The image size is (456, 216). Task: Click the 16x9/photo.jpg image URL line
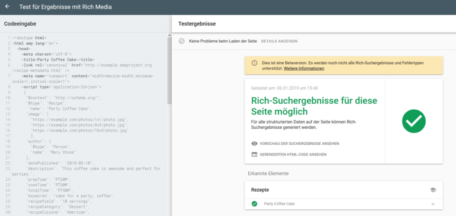(x=80, y=131)
